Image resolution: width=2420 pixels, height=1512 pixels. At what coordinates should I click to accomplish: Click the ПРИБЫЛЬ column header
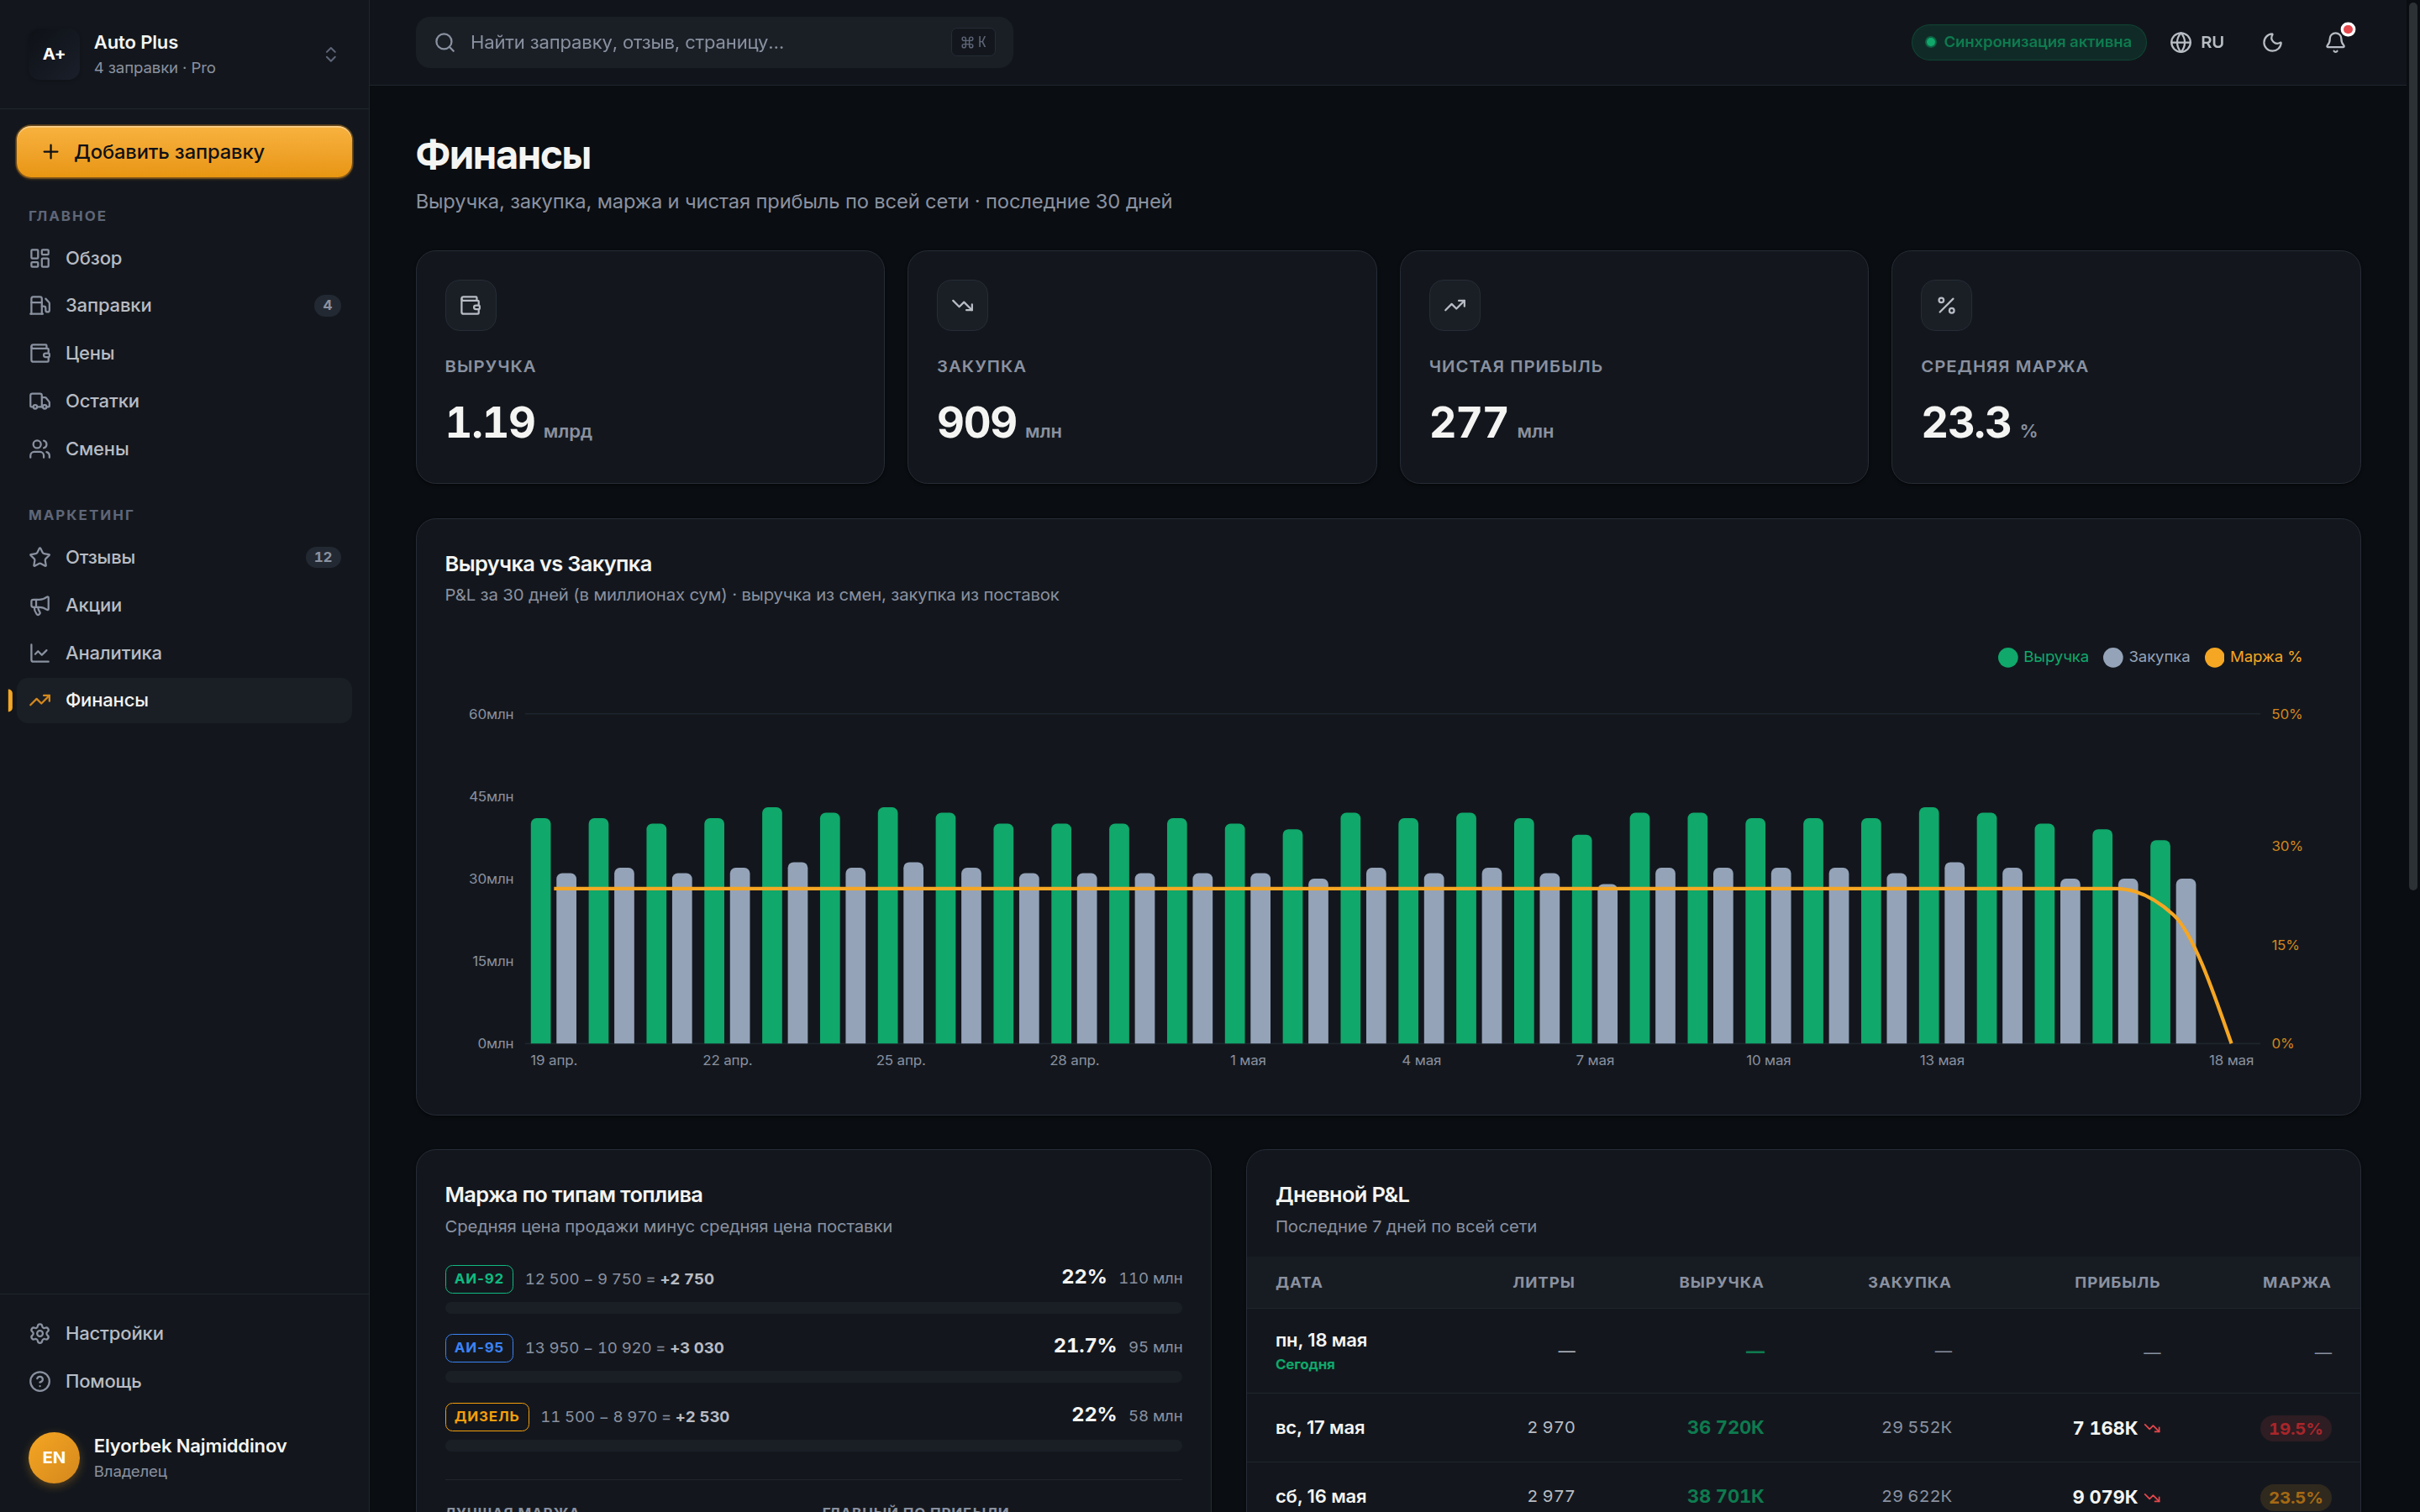coord(2117,1282)
